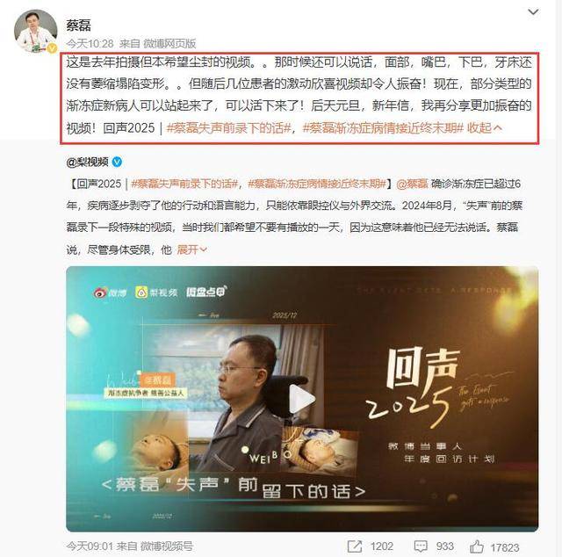Screen dimensions: 562x557
Task: Open hashtag #蔡磊渐冻症病情接近终末期# in top post
Action: [383, 127]
